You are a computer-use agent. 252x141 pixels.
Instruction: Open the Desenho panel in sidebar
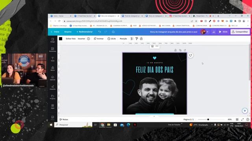point(52,87)
